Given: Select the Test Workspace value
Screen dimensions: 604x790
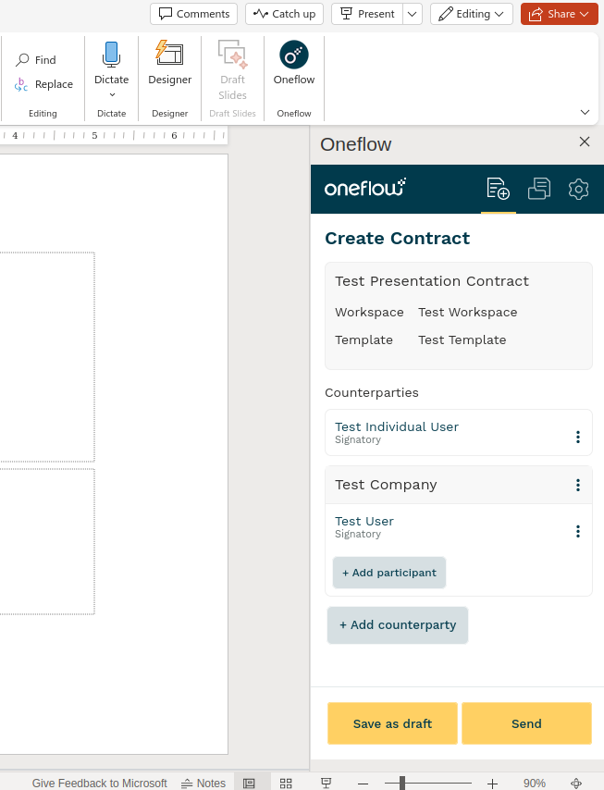Looking at the screenshot, I should click(x=467, y=313).
